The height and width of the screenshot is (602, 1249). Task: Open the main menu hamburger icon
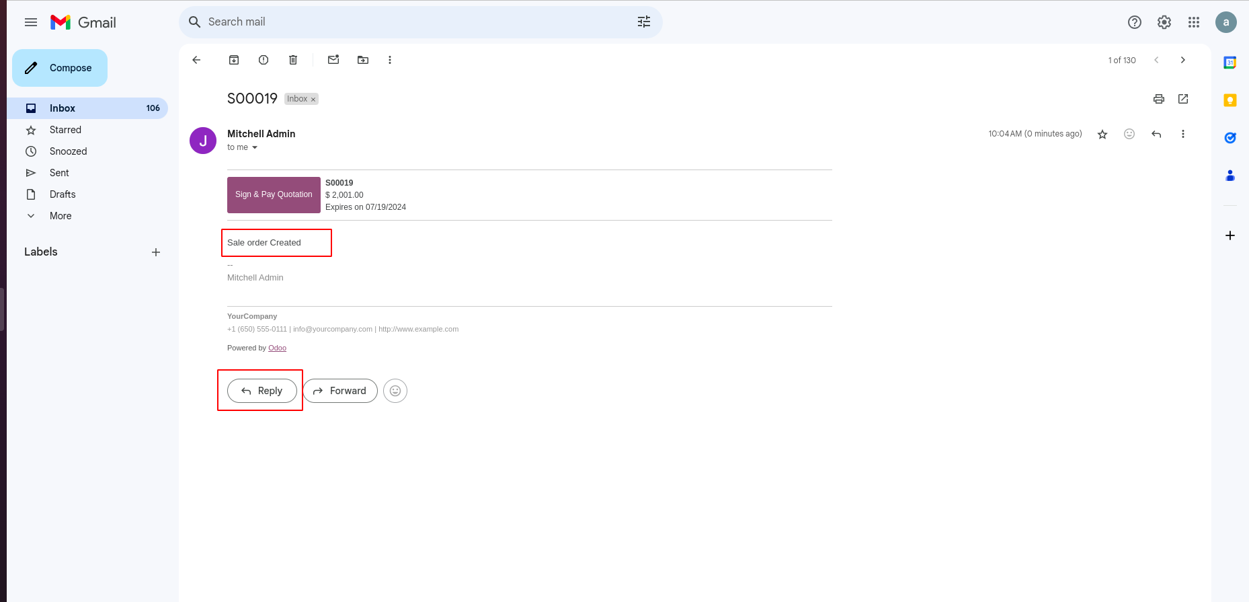(x=31, y=22)
